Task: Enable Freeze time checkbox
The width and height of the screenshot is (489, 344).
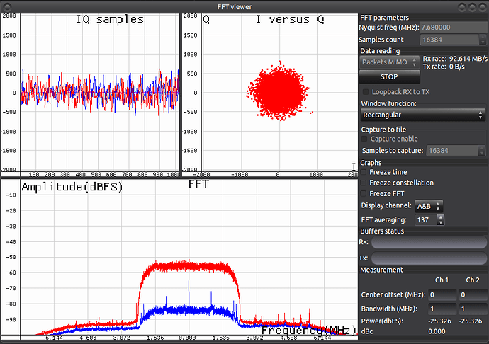Action: coord(364,172)
